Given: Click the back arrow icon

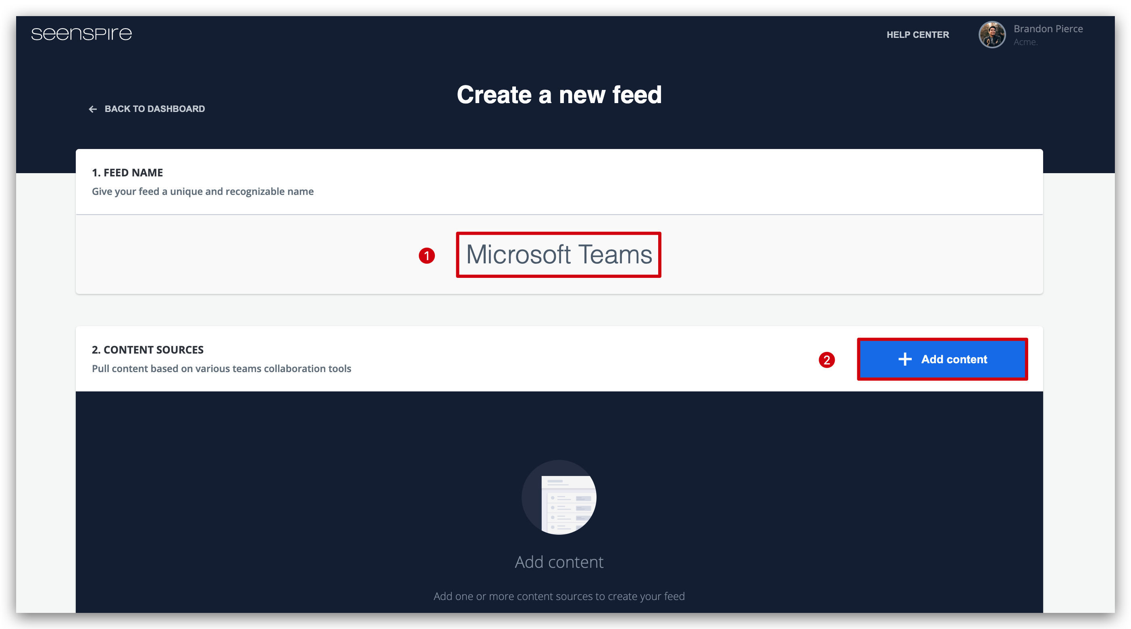Looking at the screenshot, I should [x=93, y=109].
